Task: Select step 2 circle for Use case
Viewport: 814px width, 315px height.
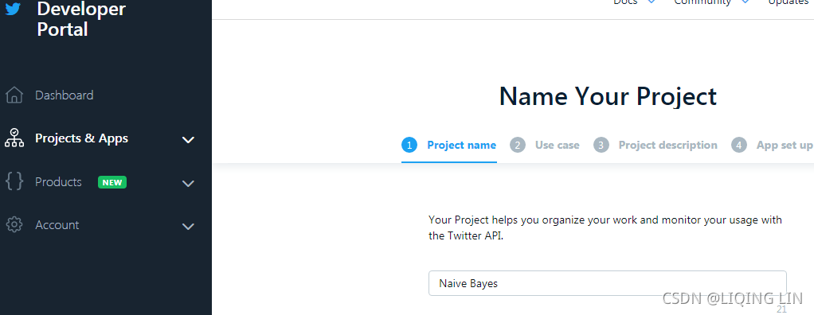Action: tap(518, 146)
